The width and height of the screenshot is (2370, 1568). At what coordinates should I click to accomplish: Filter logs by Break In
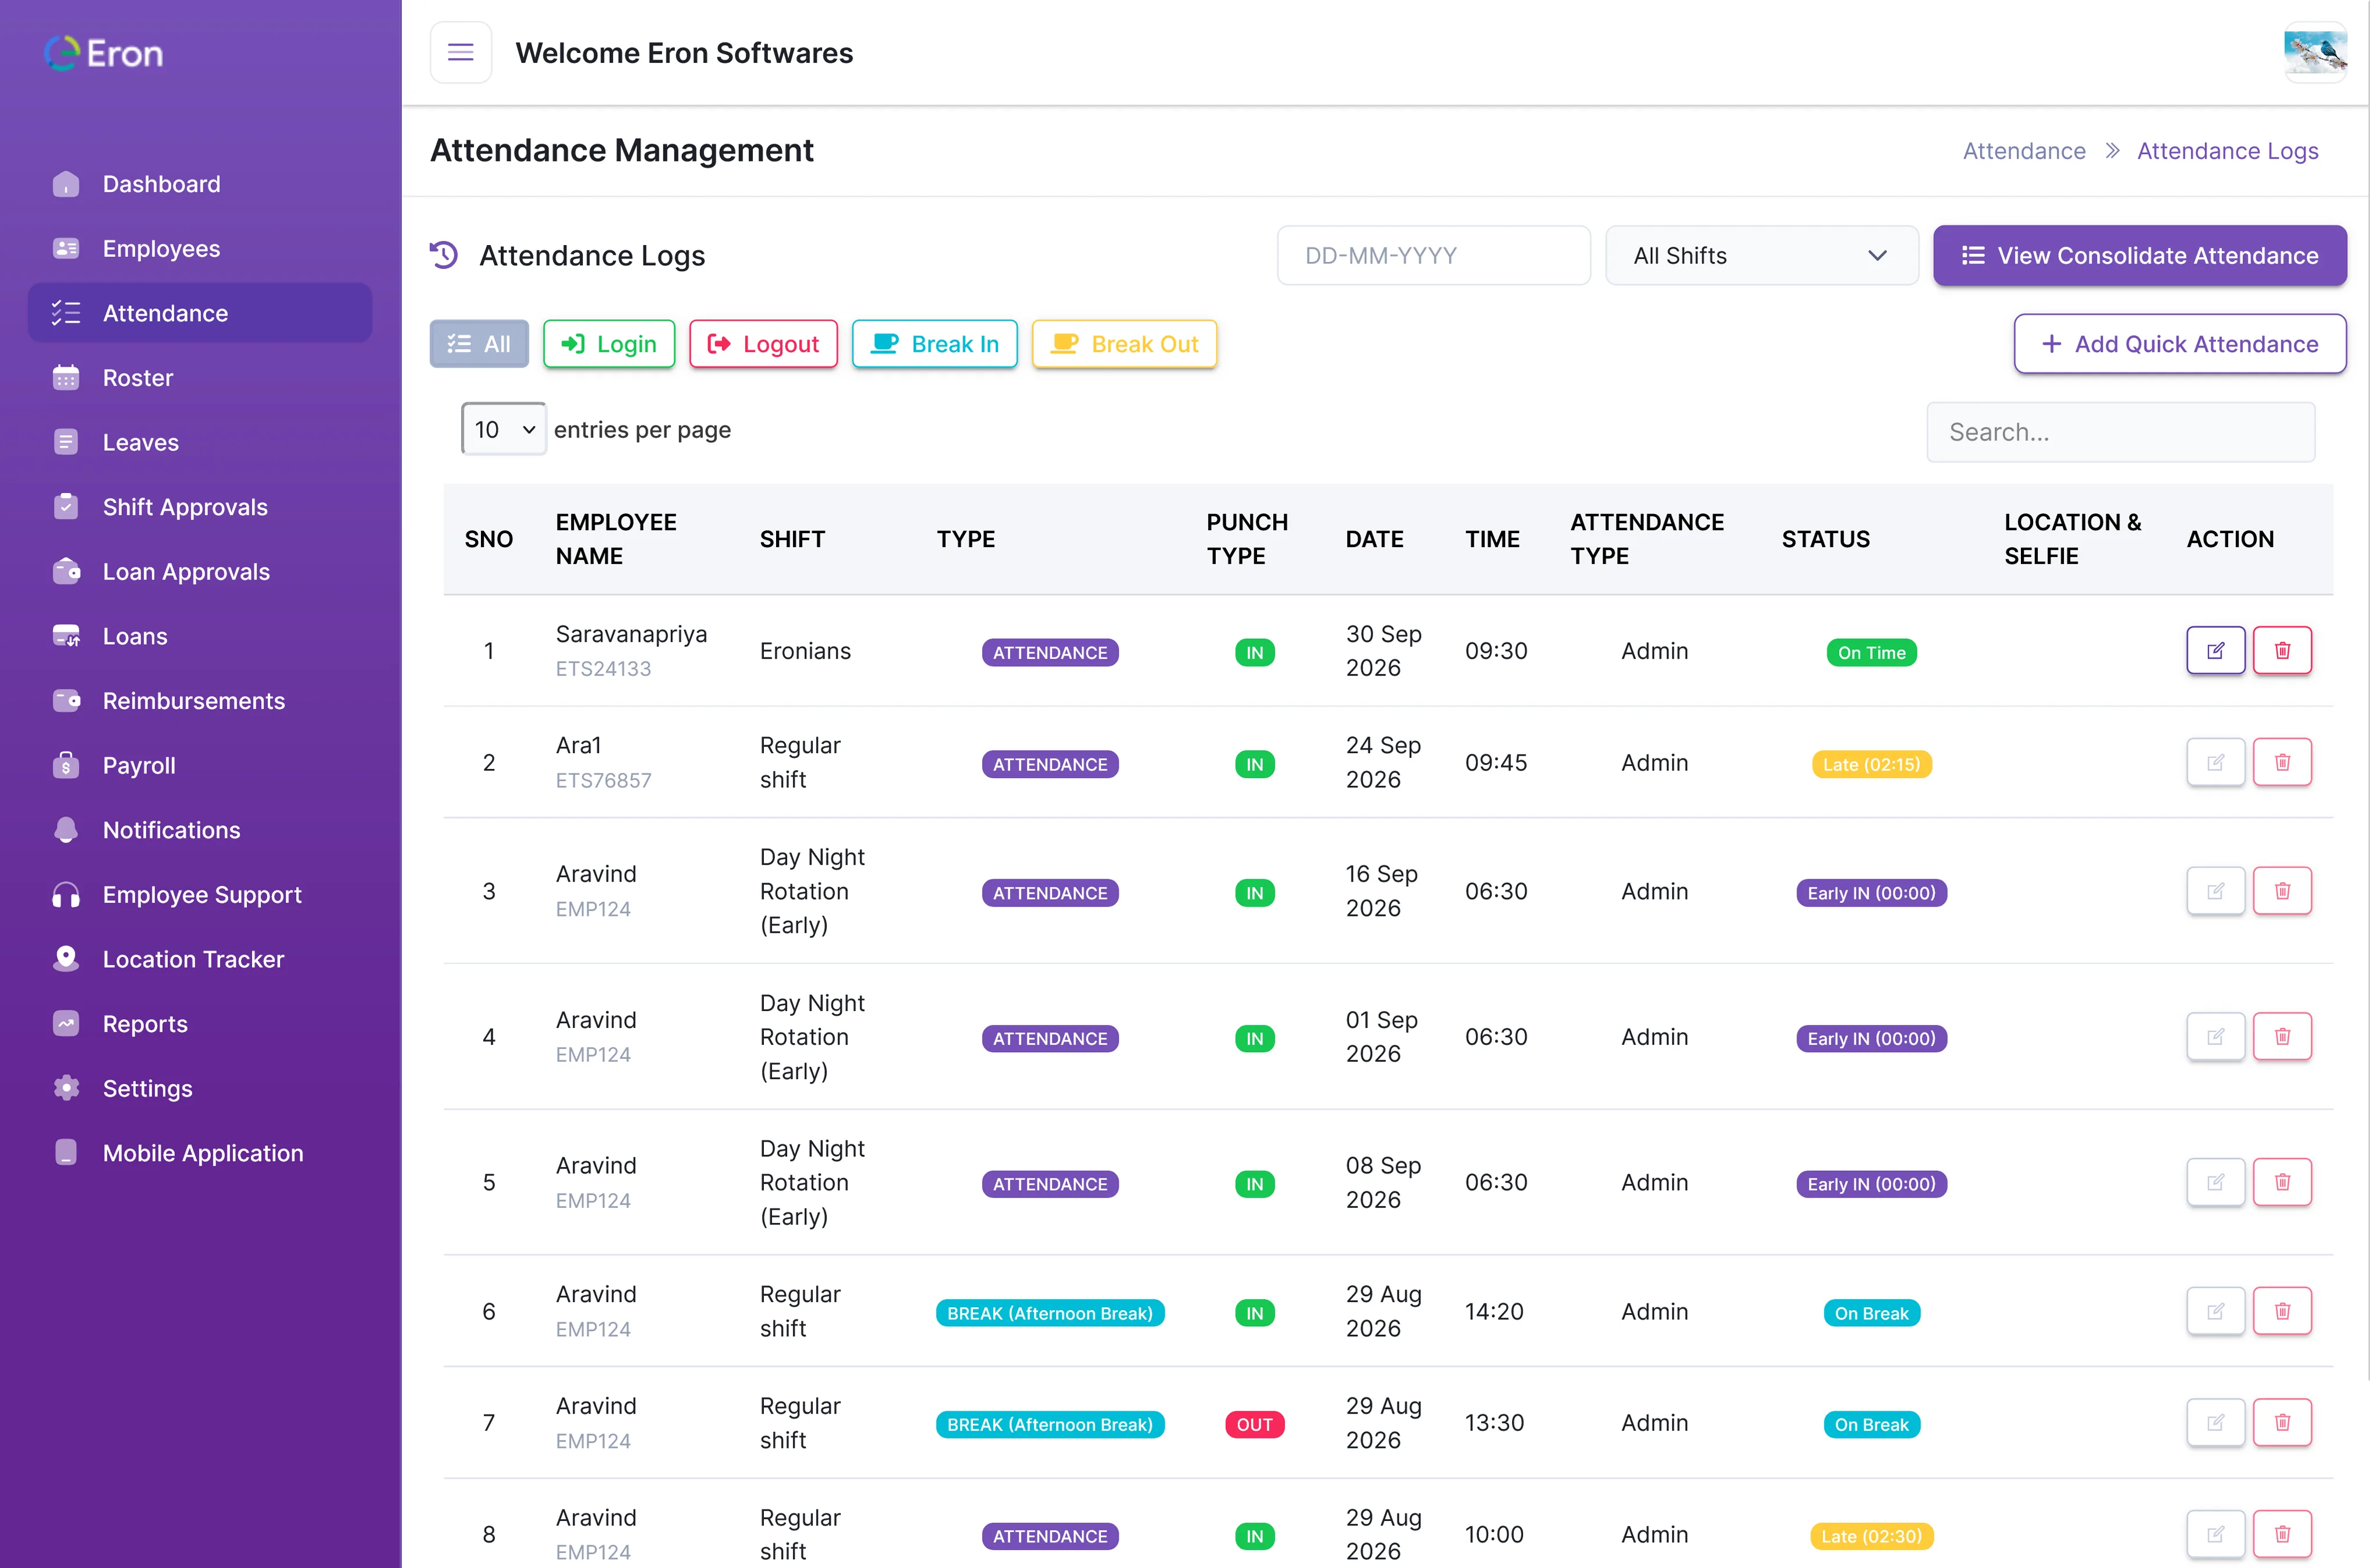click(935, 344)
